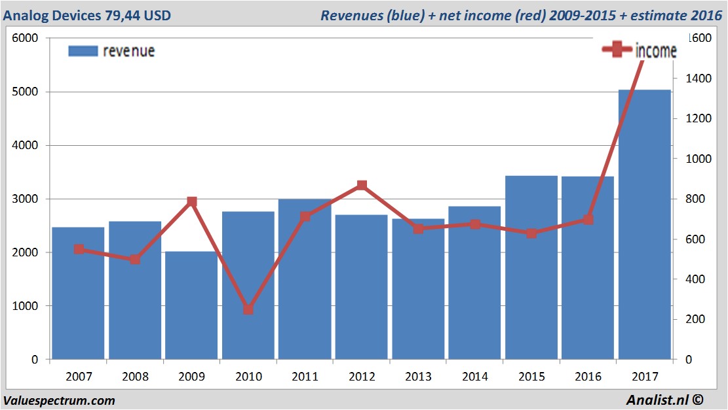Image resolution: width=728 pixels, height=410 pixels.
Task: Click 600 on the income axis
Action: 695,239
